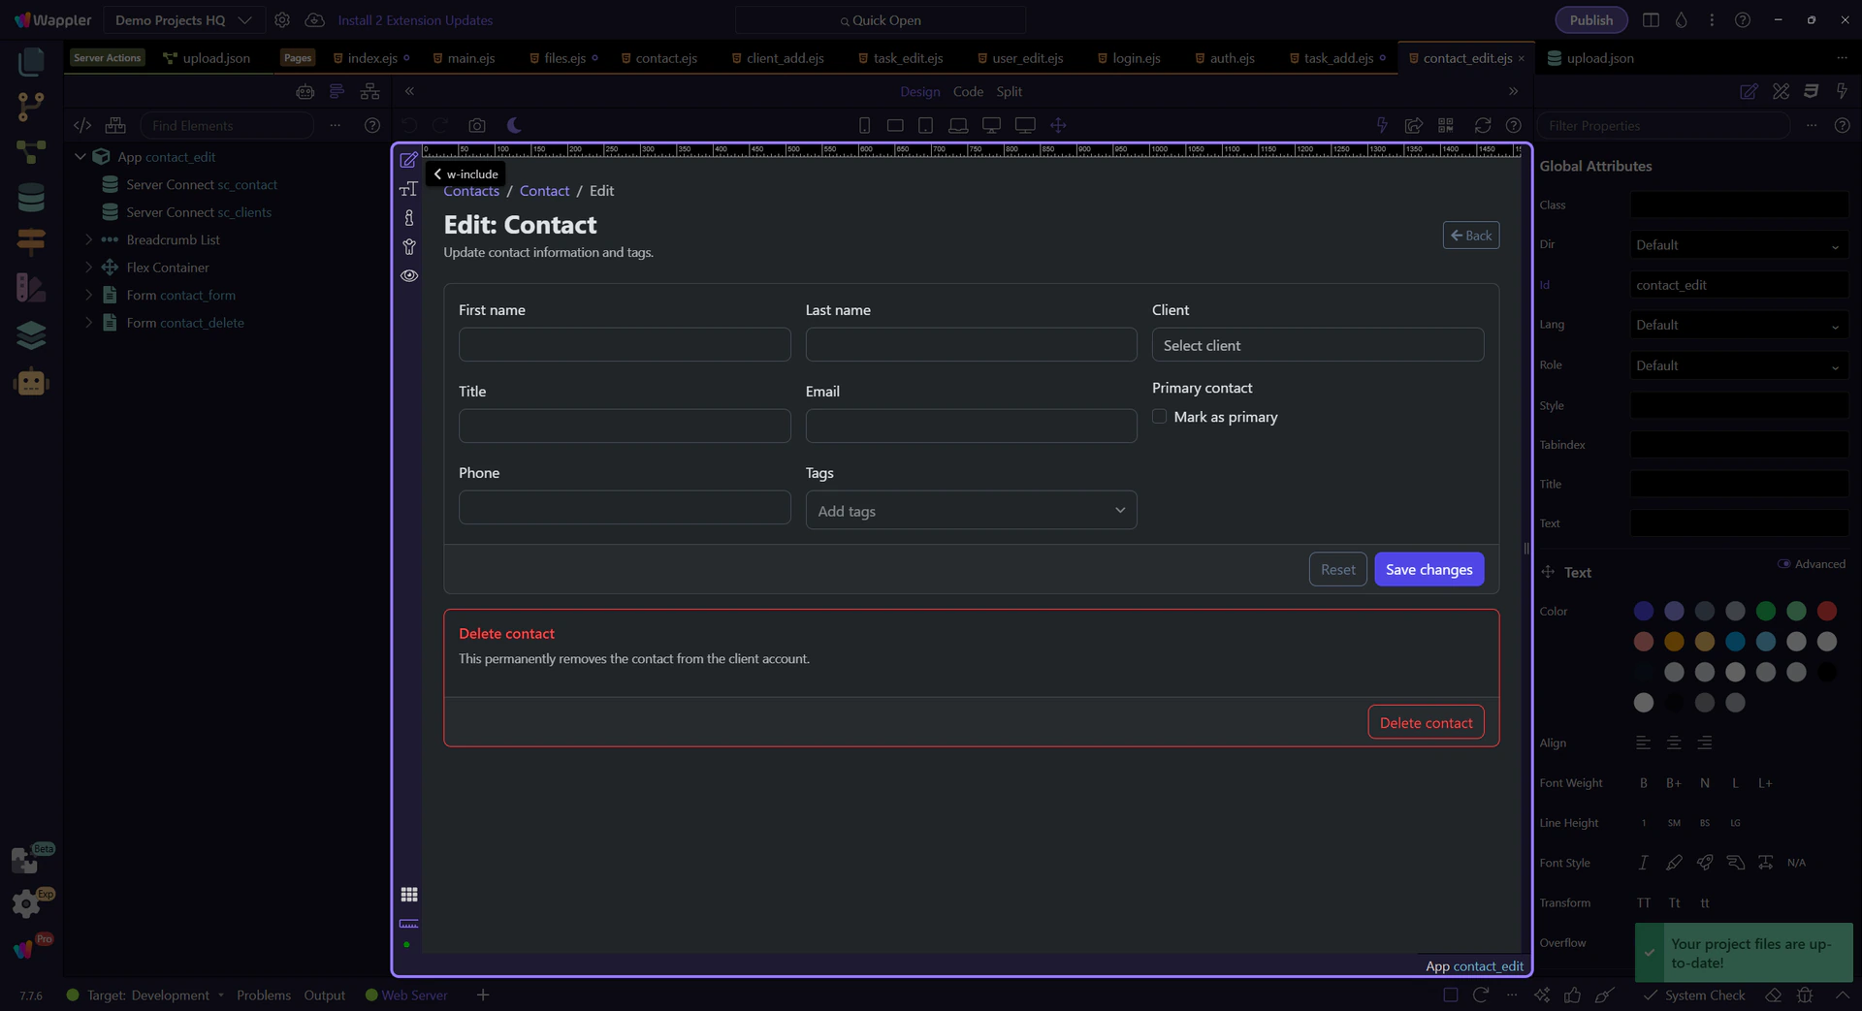Click into the First name input field

point(625,345)
